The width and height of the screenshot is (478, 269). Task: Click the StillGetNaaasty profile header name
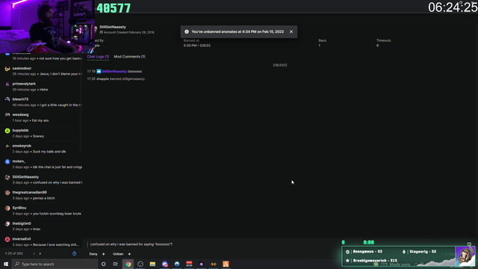[x=113, y=27]
